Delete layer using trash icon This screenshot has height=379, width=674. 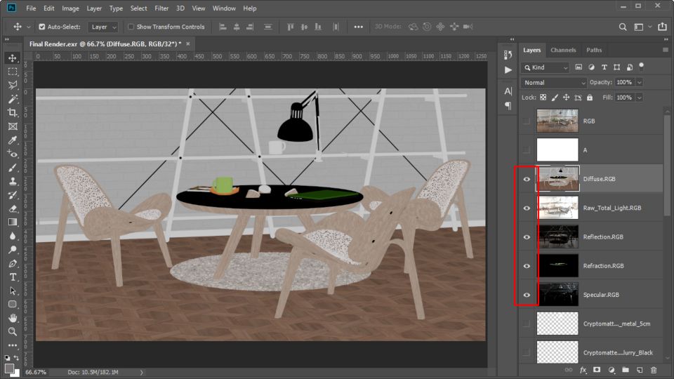654,370
